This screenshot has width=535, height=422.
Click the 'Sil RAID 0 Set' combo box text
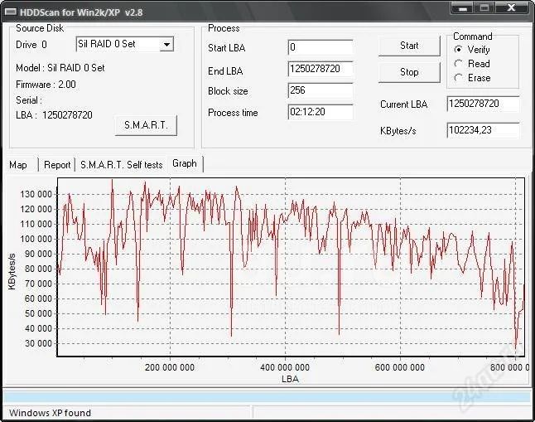point(107,44)
